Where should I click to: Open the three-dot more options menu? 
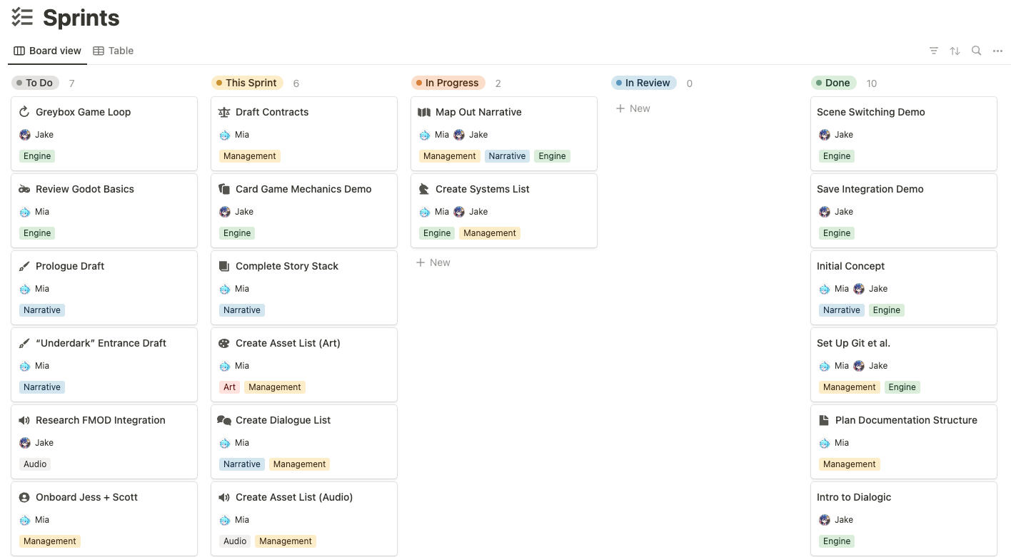pyautogui.click(x=997, y=51)
